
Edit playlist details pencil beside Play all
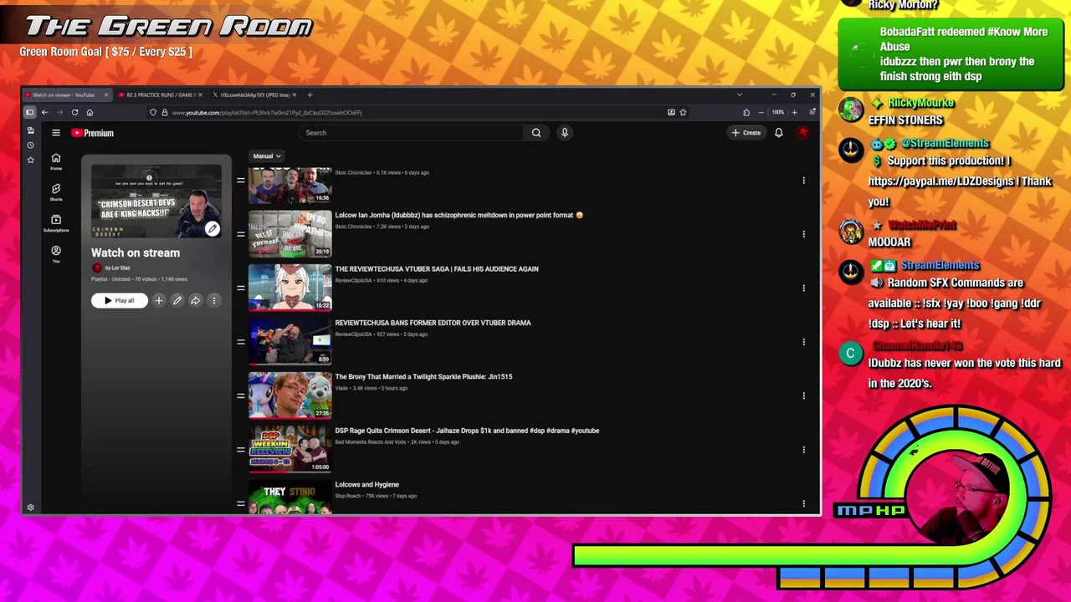pos(177,300)
